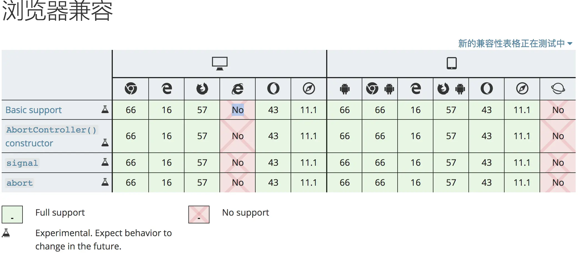
Task: Click the desktop Chrome browser icon
Action: pyautogui.click(x=131, y=89)
